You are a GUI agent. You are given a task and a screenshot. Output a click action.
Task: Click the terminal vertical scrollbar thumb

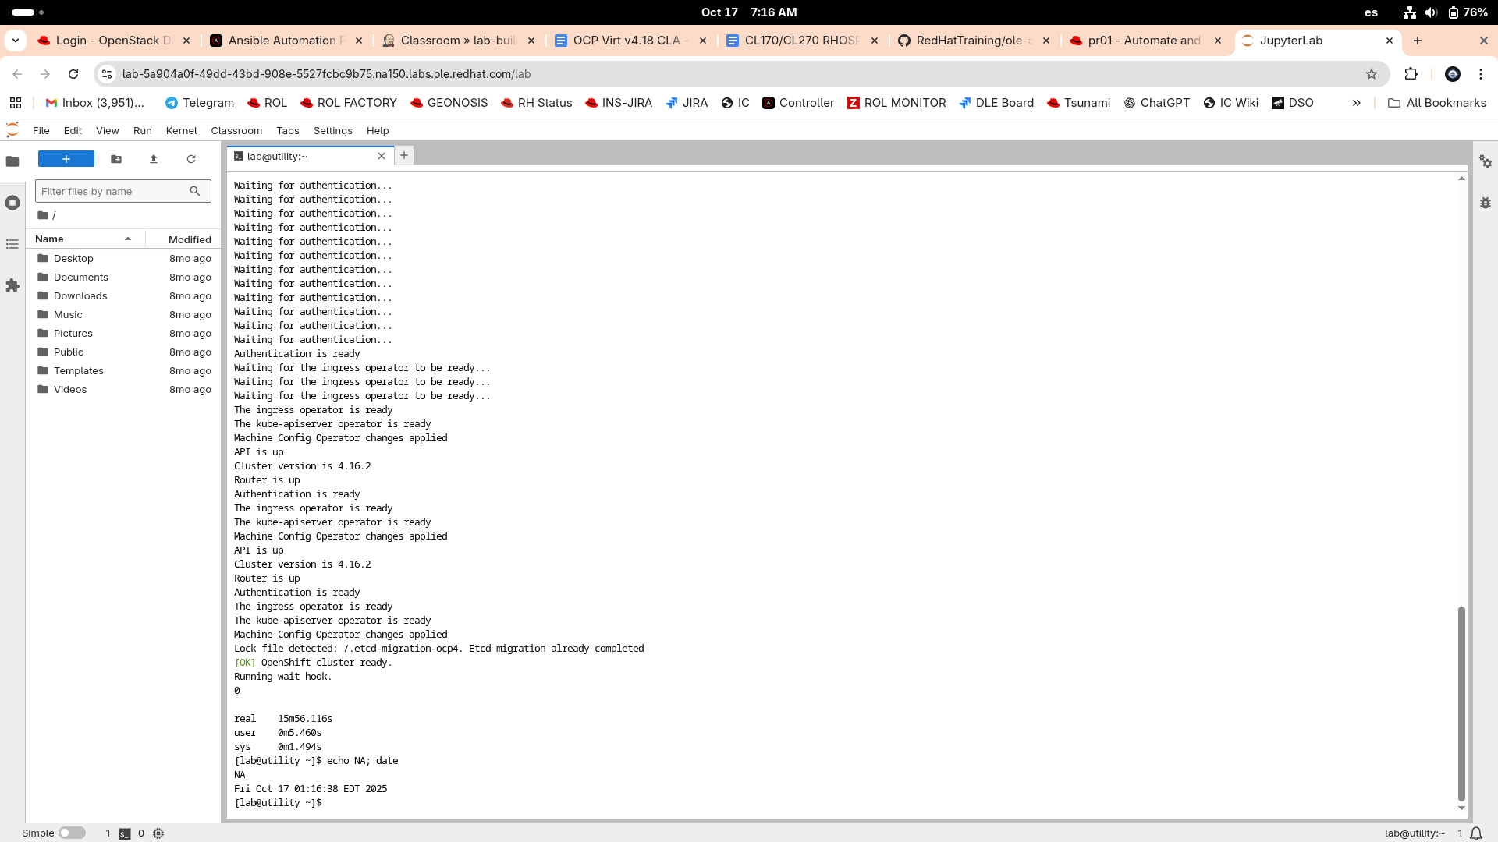click(x=1461, y=702)
